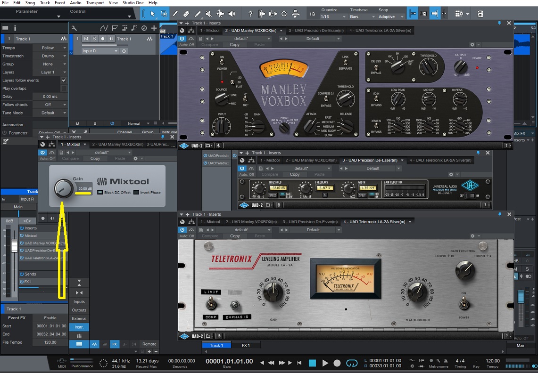The image size is (538, 373).
Task: Open the gear settings icon in the VOXBOX window
Action: point(472,45)
